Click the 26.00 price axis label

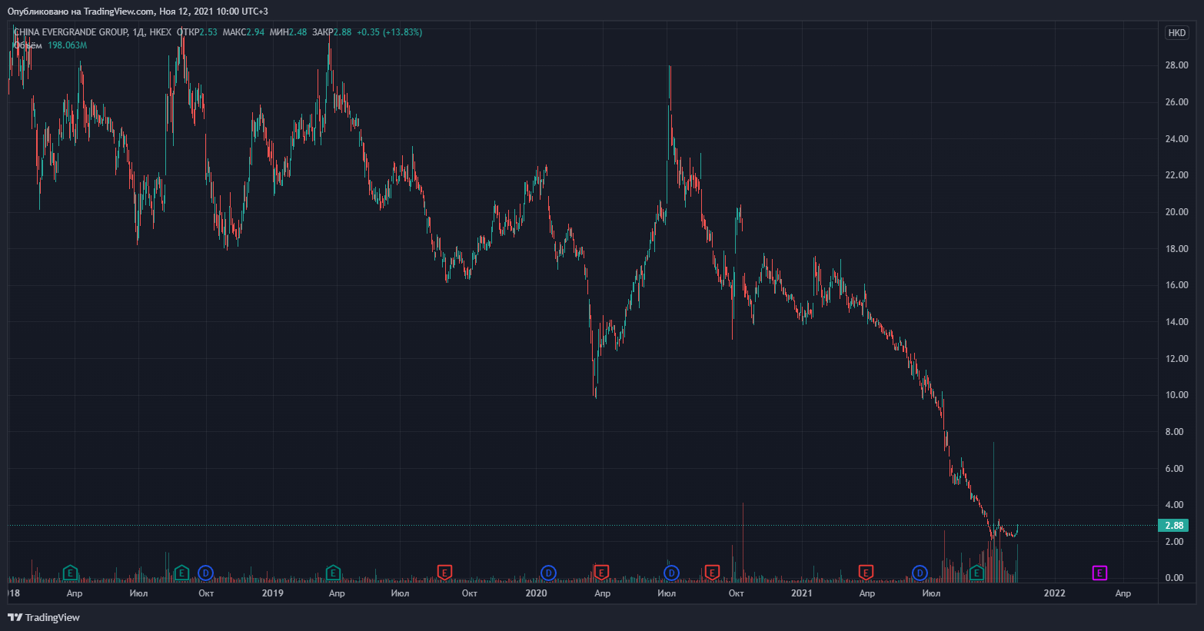point(1176,102)
